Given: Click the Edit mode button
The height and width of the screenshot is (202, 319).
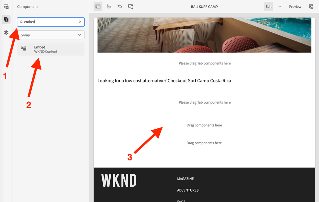Looking at the screenshot, I should [268, 7].
